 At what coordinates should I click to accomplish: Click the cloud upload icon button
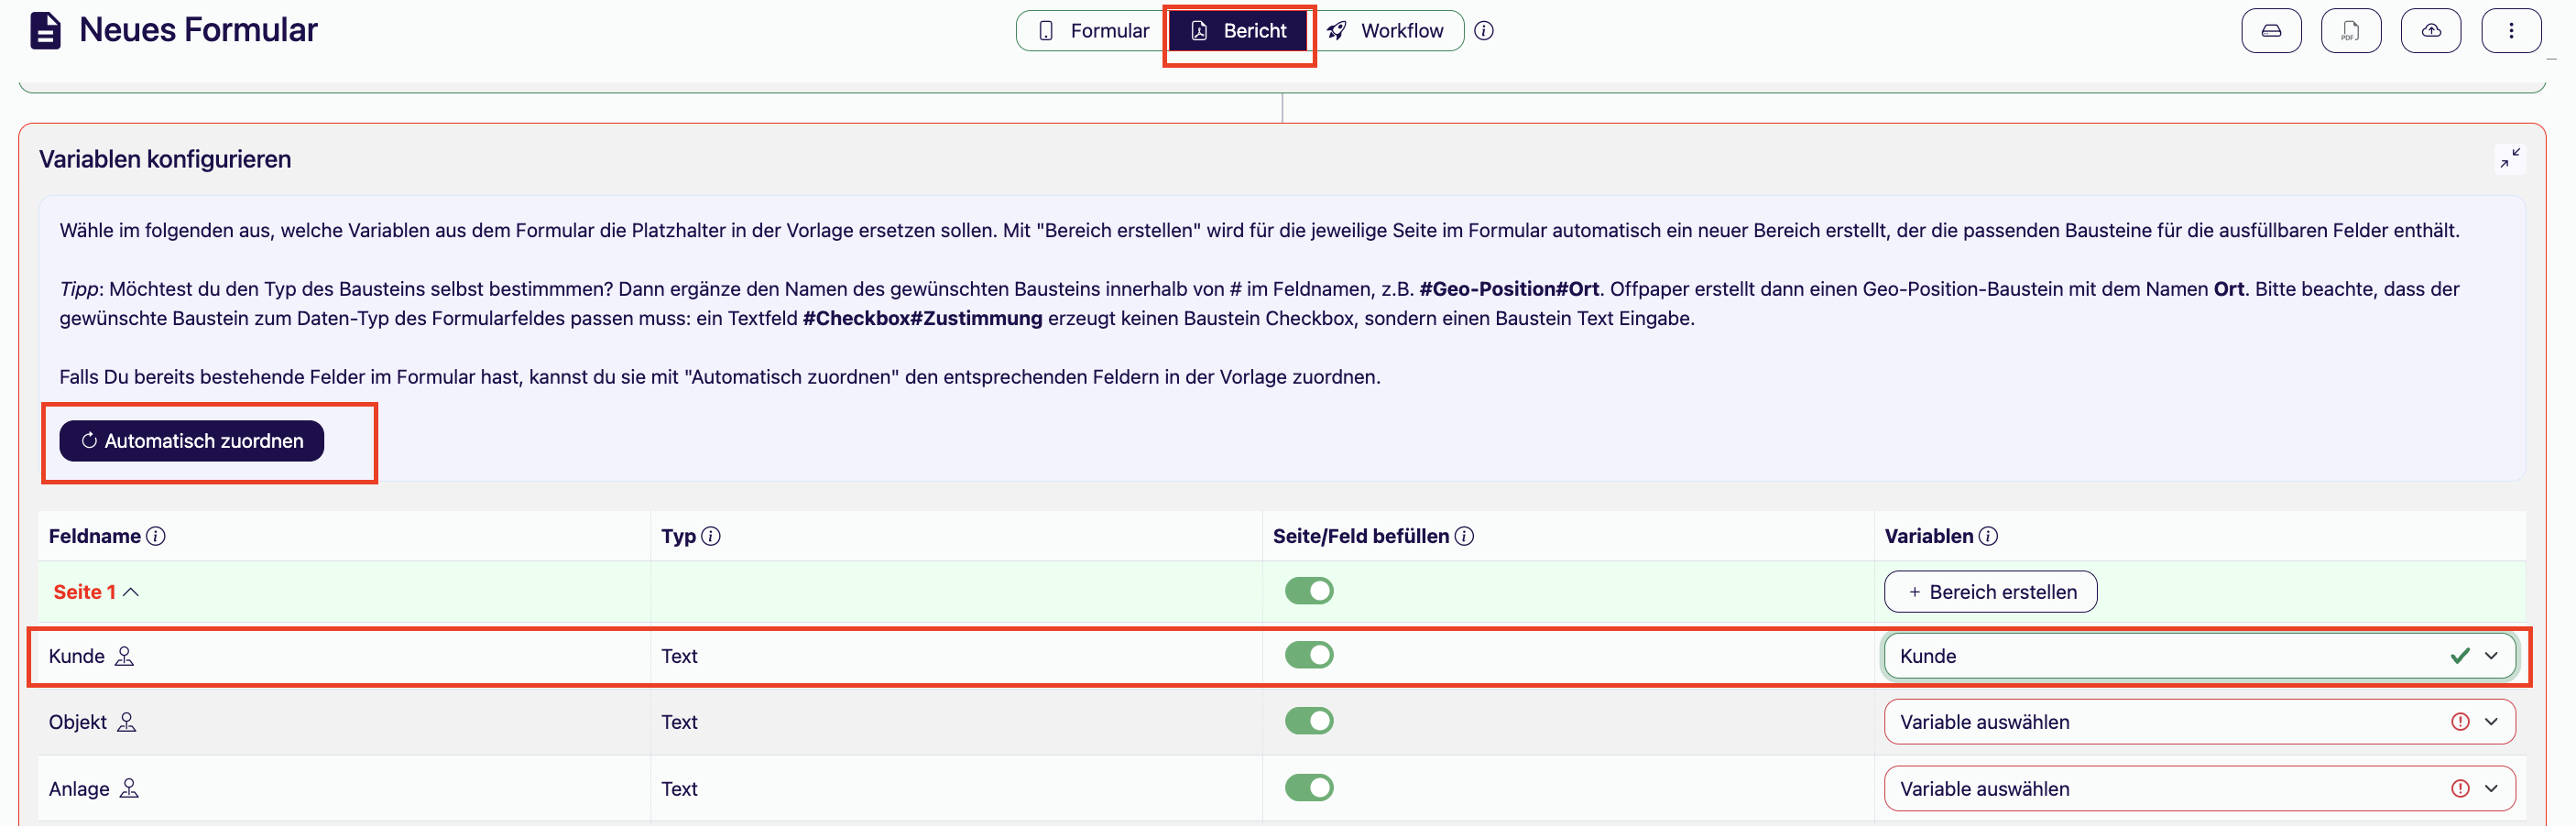tap(2430, 31)
